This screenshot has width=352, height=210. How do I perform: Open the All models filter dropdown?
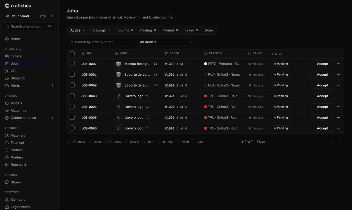pyautogui.click(x=166, y=42)
